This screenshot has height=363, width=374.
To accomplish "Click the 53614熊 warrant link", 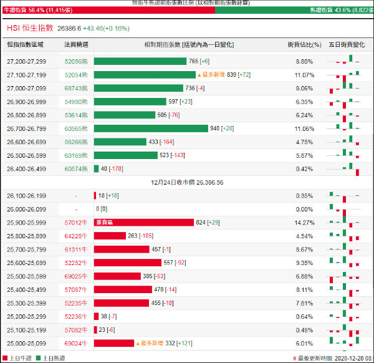I will [x=76, y=115].
